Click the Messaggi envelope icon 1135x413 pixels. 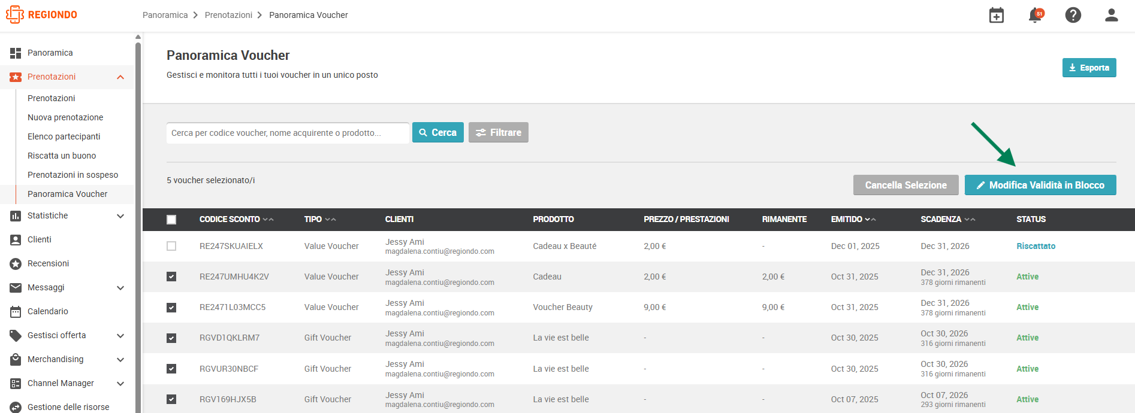pos(16,288)
